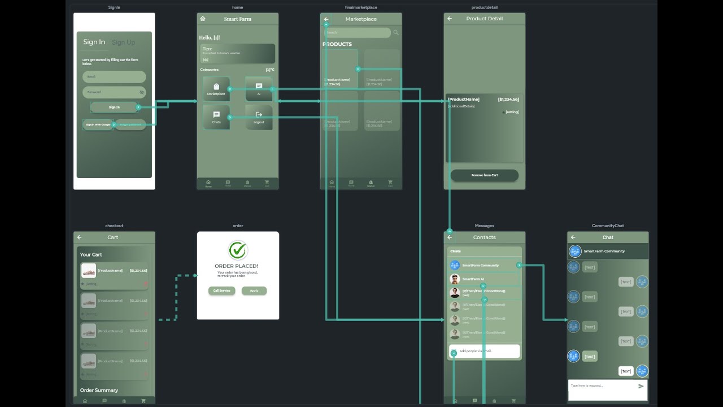Click the Sign In button

(x=114, y=107)
